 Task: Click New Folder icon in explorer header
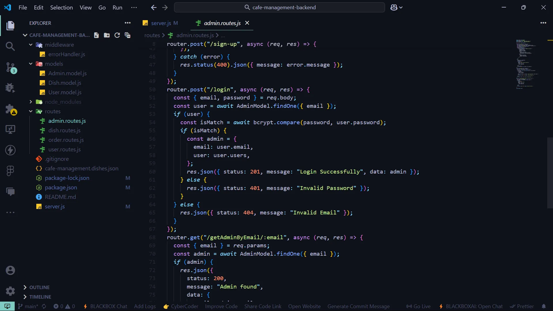click(x=107, y=35)
